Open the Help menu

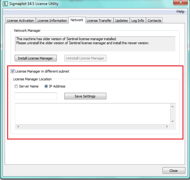(180, 11)
